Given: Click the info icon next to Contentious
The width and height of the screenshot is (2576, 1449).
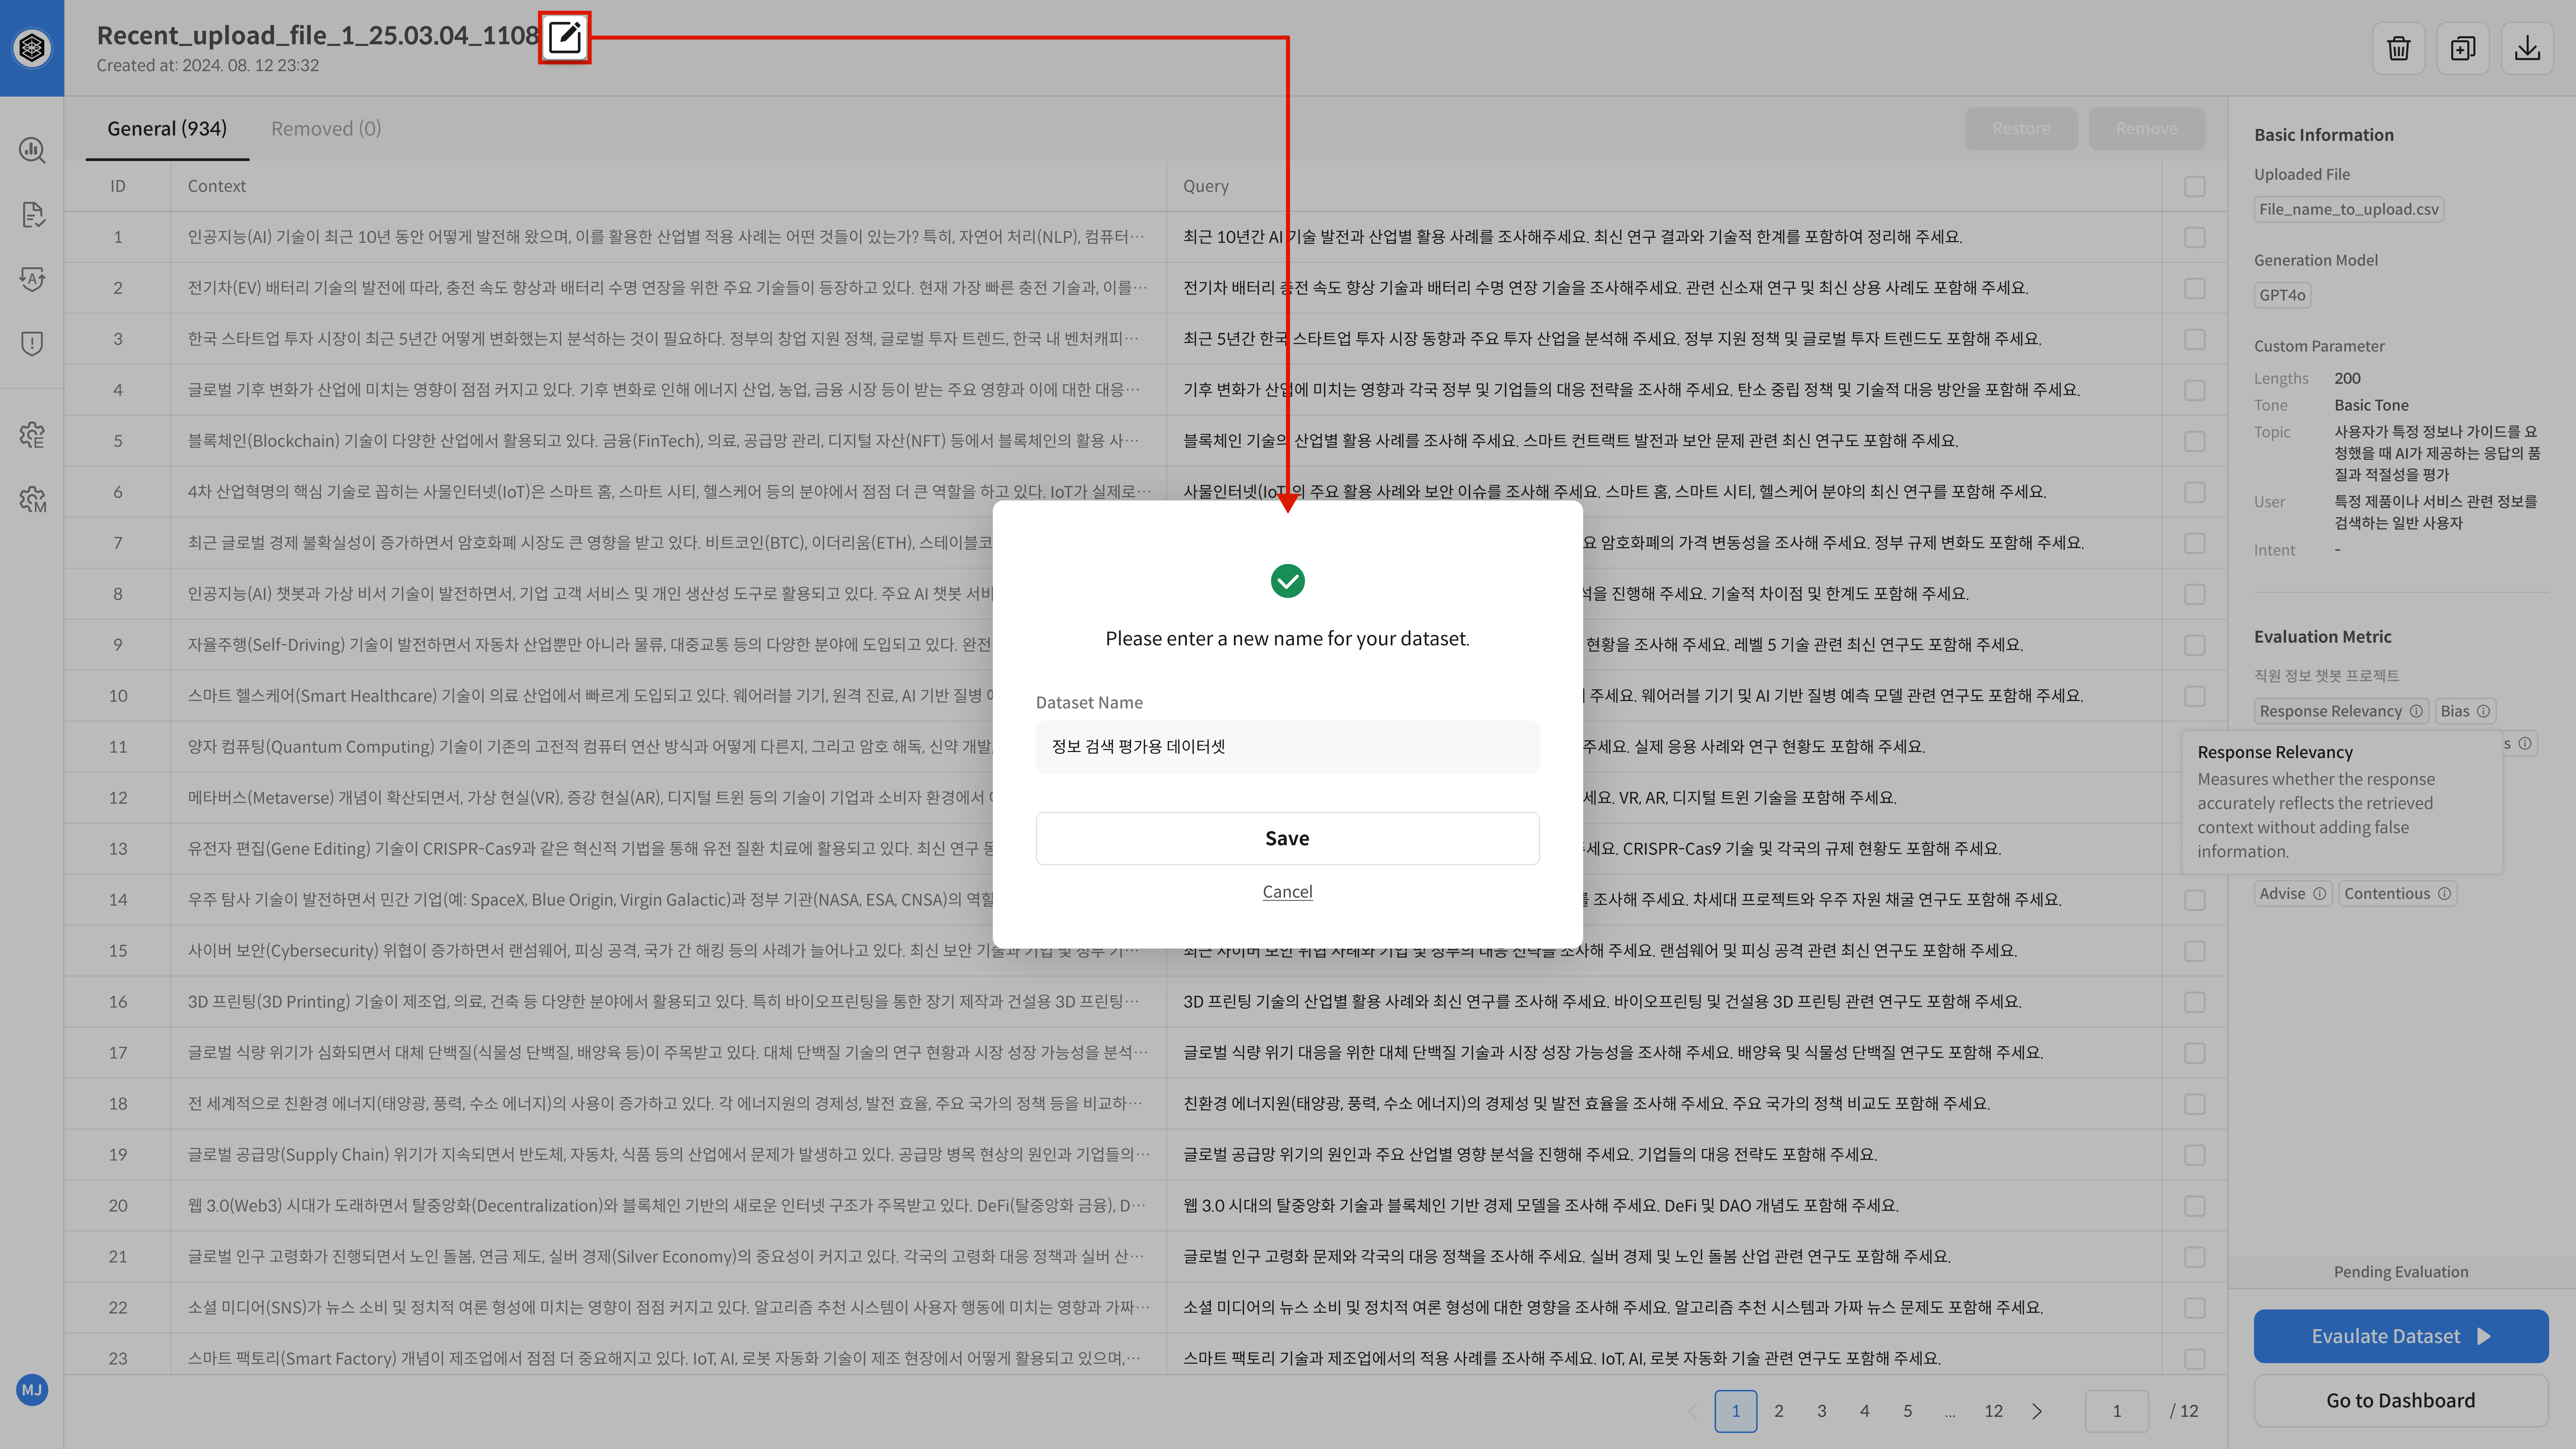Looking at the screenshot, I should tap(2444, 894).
